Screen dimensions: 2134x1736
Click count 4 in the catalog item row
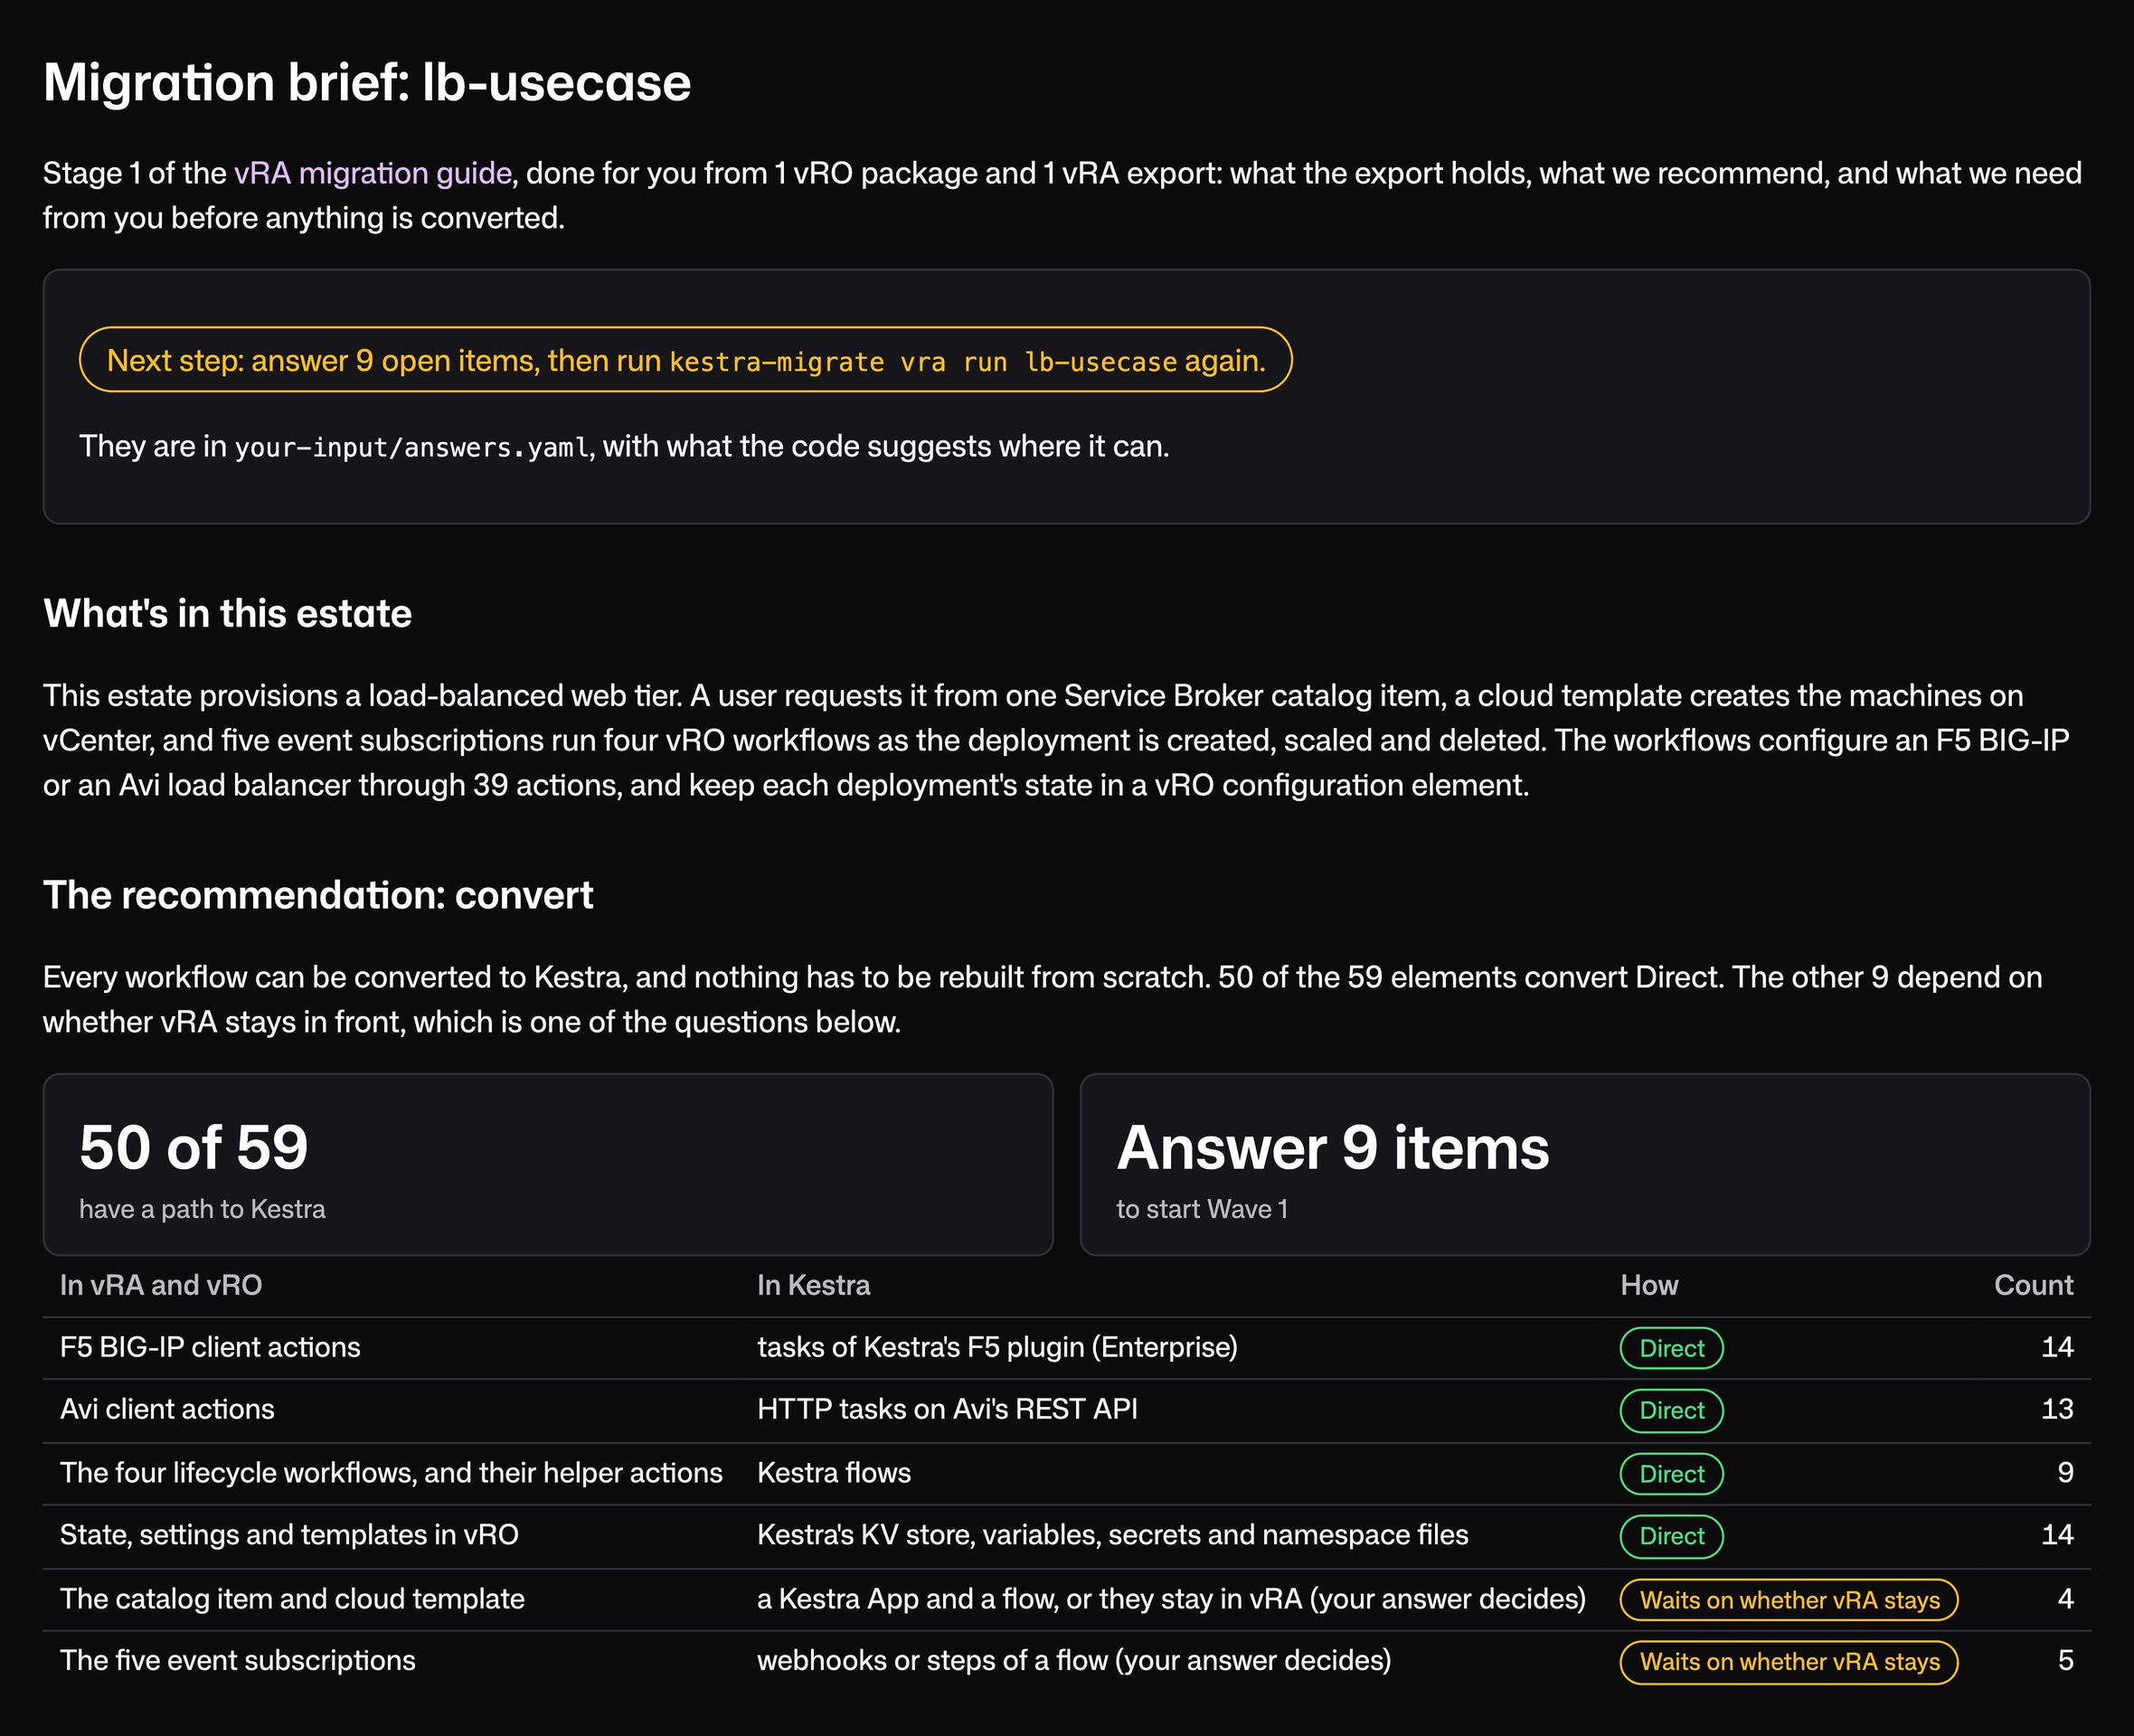2065,1598
